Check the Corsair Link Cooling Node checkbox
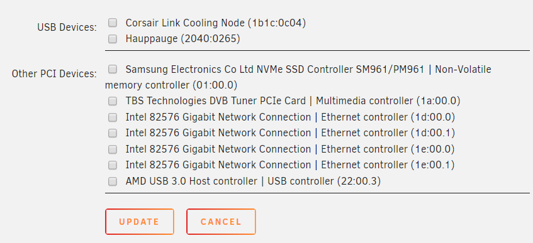This screenshot has height=243, width=533. pyautogui.click(x=113, y=23)
